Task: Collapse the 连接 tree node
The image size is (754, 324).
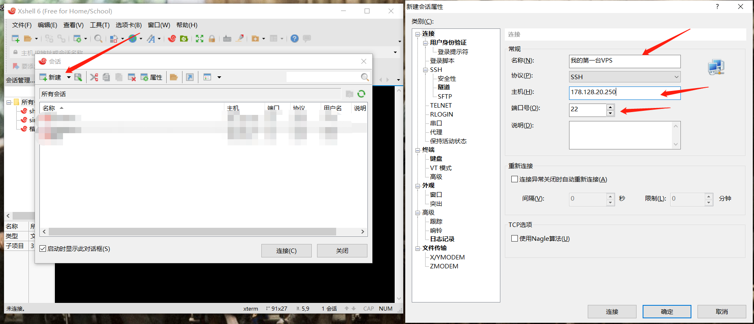Action: click(417, 34)
